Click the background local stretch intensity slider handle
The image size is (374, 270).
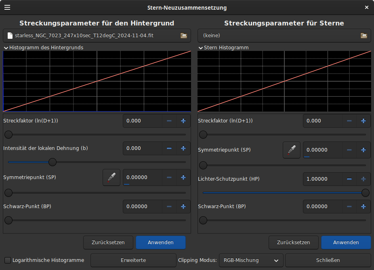click(x=53, y=162)
